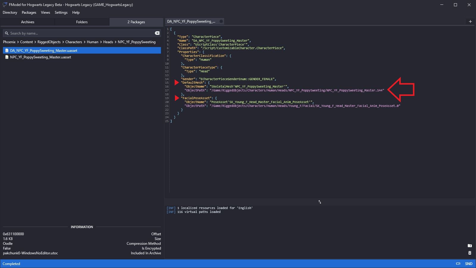Go to Human breadcrumb

coord(93,42)
